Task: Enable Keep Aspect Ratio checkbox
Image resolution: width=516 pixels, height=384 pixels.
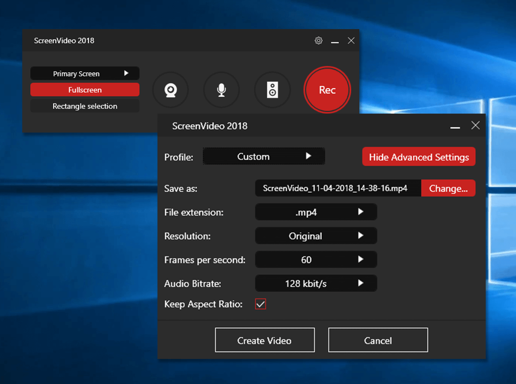Action: point(260,304)
